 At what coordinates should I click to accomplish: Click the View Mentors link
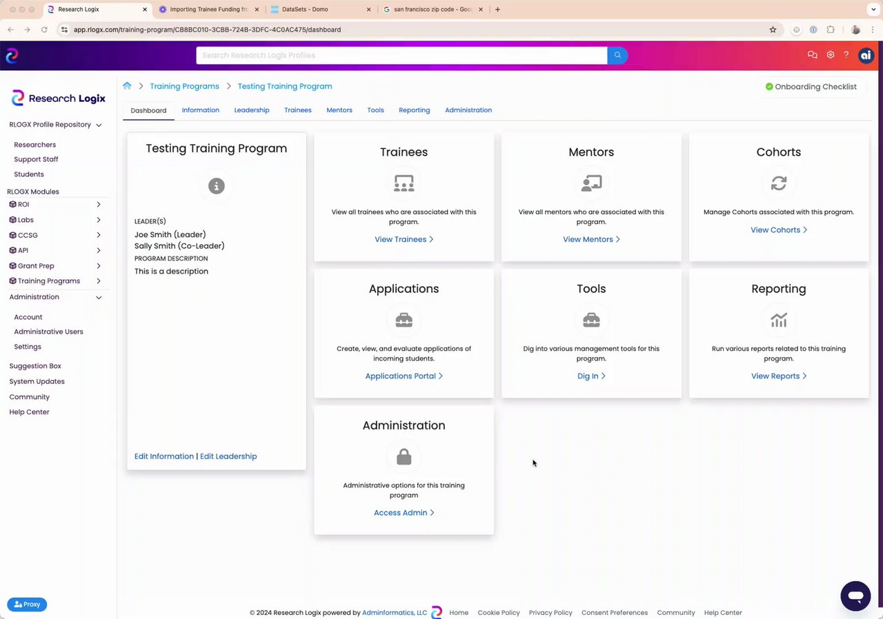coord(591,239)
